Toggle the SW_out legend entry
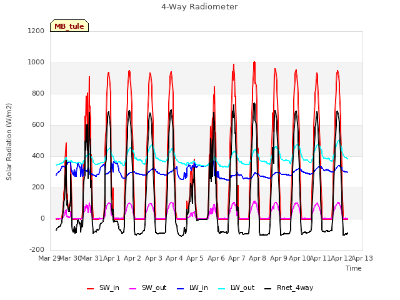Screen dimensions: 400x300 [148, 287]
